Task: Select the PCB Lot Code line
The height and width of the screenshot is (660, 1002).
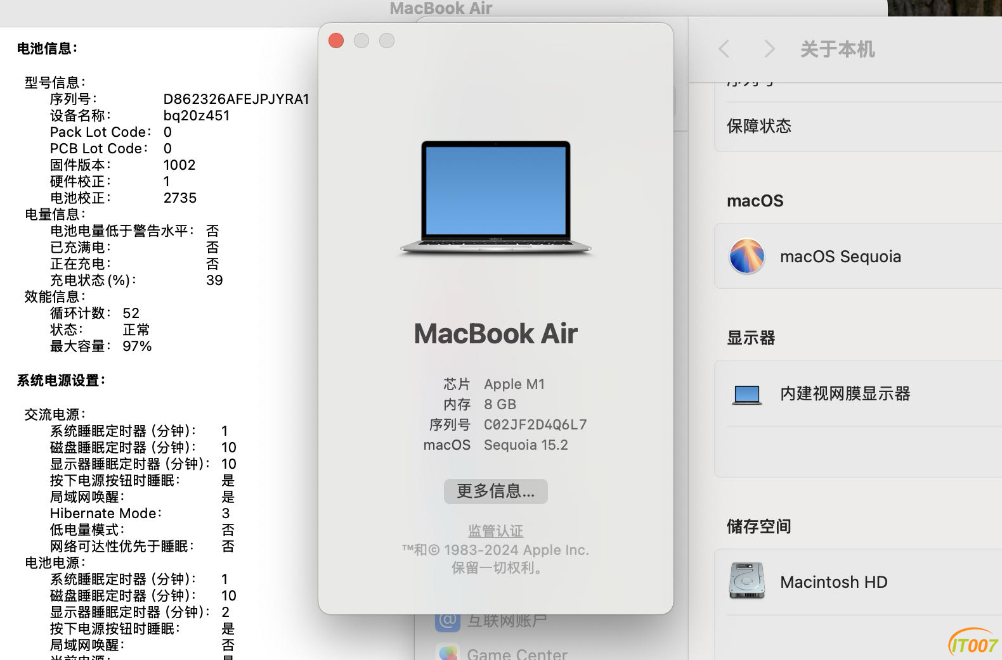Action: click(x=111, y=148)
